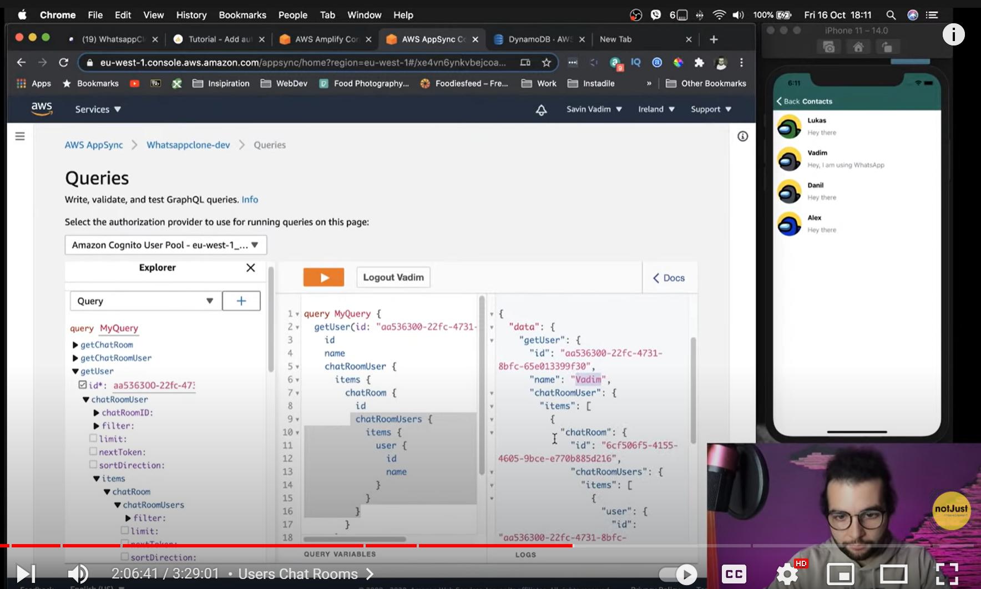Open macOS Spotlight search
The height and width of the screenshot is (589, 981).
tap(891, 15)
